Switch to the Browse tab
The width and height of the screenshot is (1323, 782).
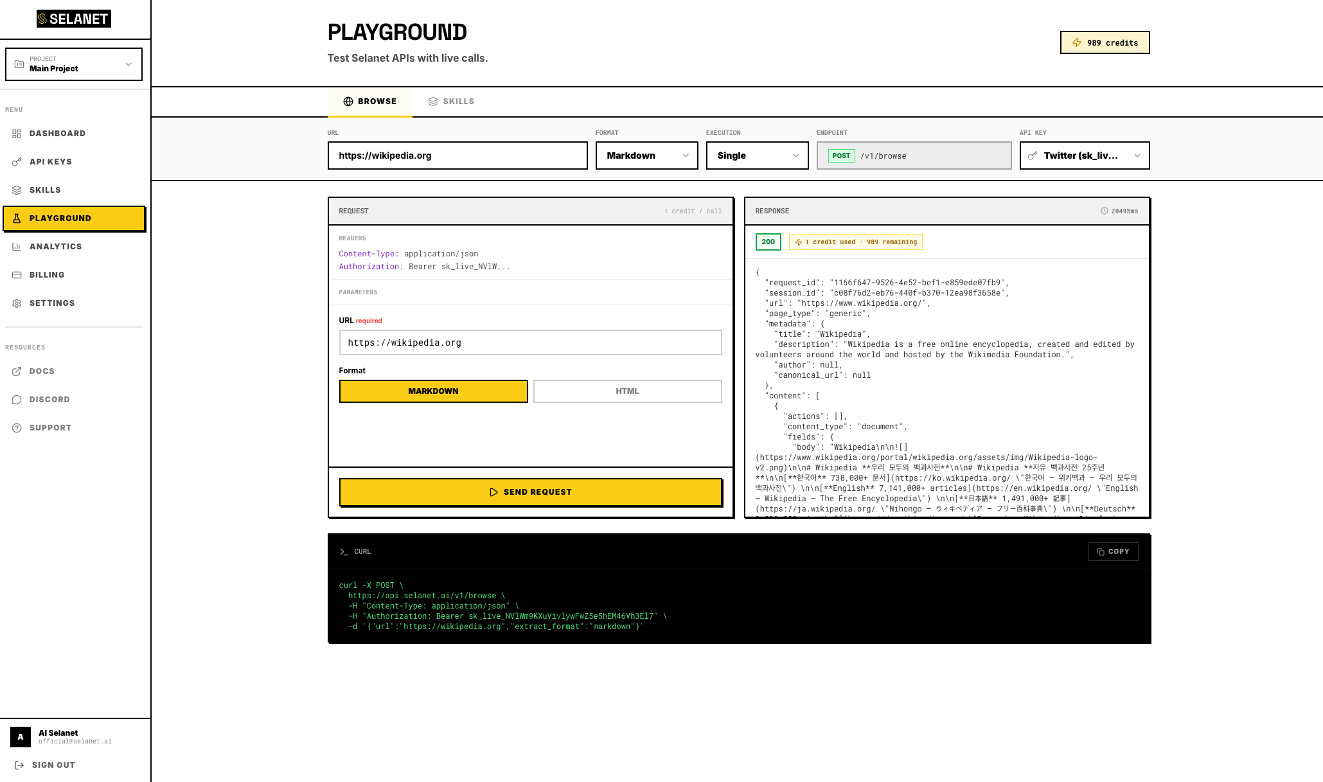click(369, 102)
